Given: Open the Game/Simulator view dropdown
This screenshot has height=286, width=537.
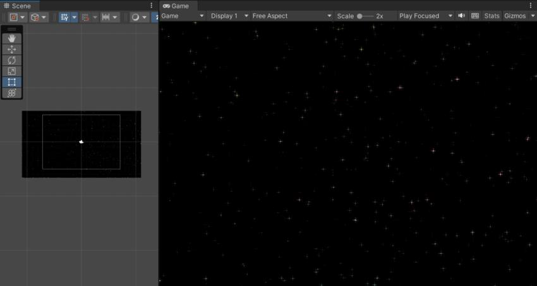Looking at the screenshot, I should pyautogui.click(x=183, y=16).
